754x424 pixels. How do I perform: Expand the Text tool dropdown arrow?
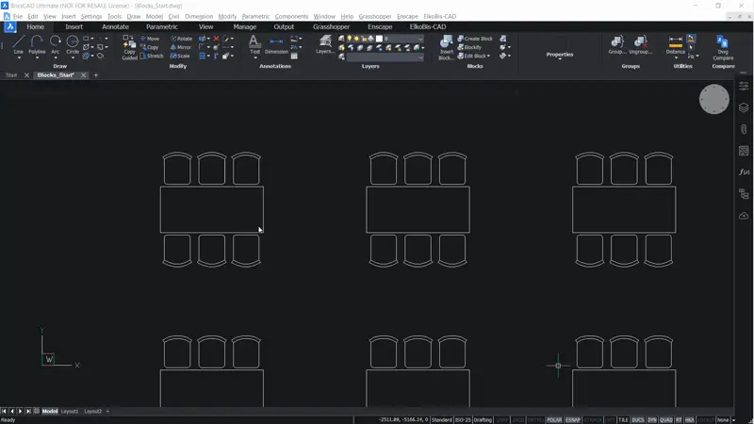(254, 57)
